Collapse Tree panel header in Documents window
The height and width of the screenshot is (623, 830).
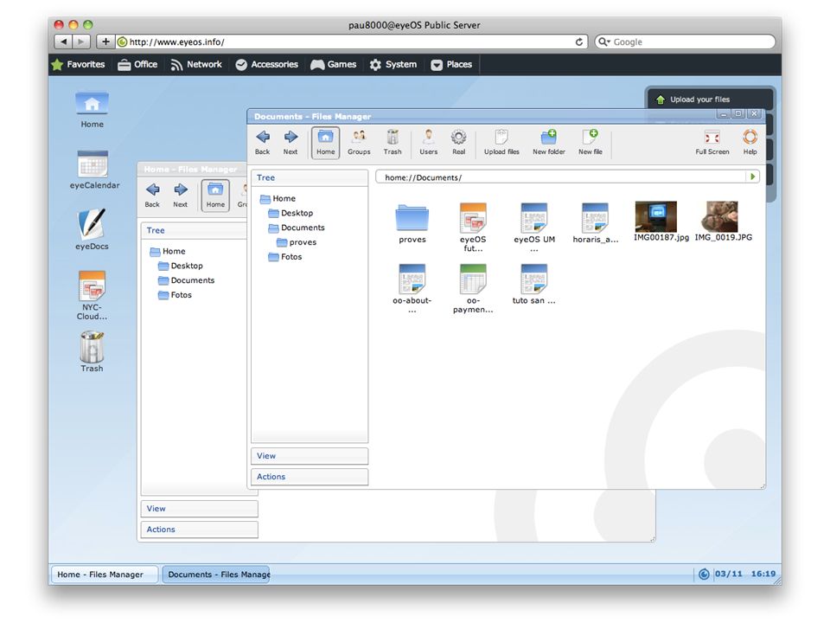click(x=310, y=178)
